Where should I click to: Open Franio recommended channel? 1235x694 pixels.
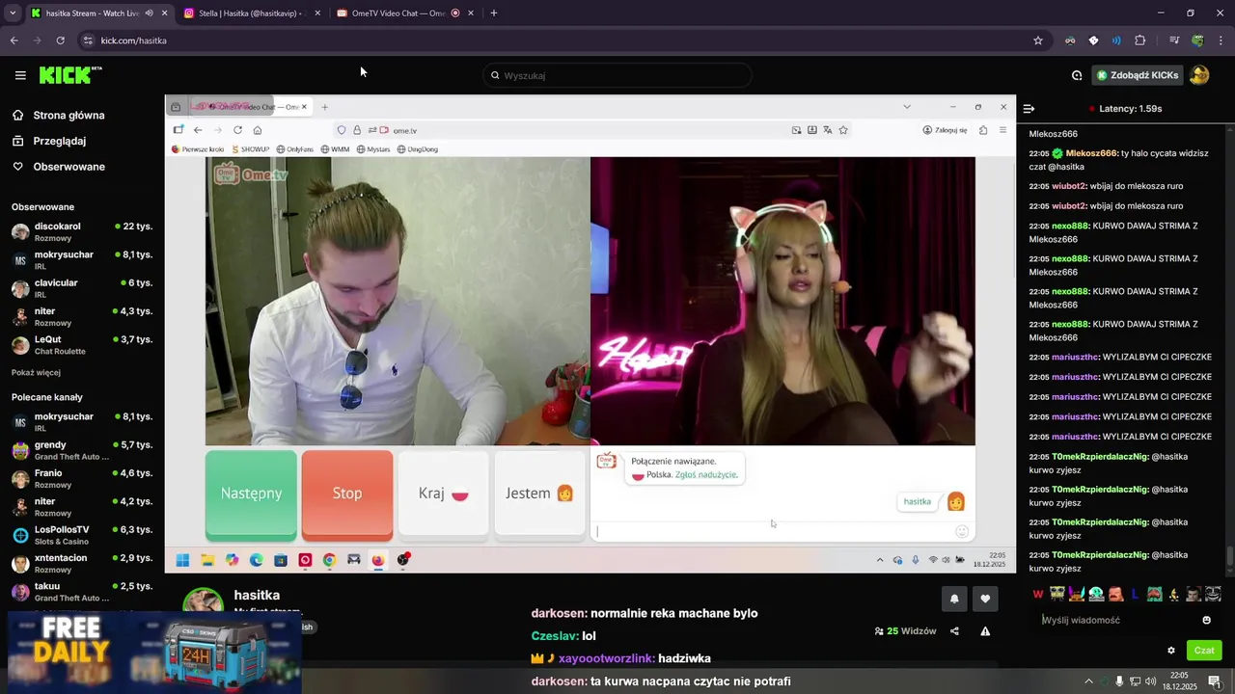tap(82, 479)
